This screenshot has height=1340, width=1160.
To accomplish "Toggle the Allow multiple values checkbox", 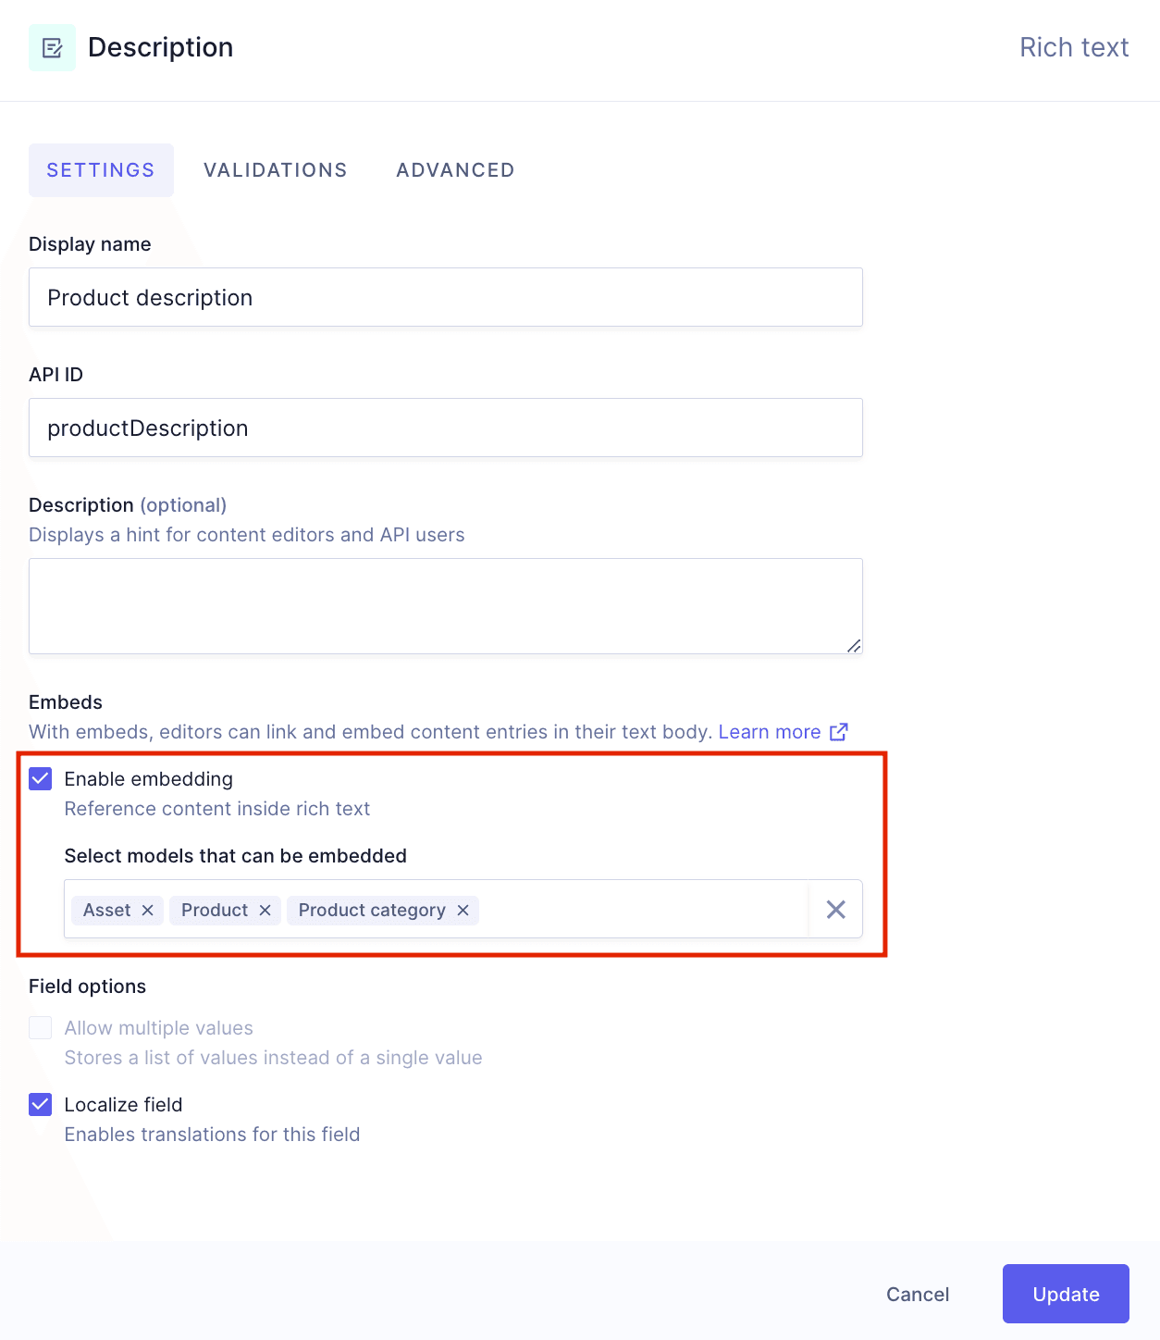I will click(x=40, y=1027).
